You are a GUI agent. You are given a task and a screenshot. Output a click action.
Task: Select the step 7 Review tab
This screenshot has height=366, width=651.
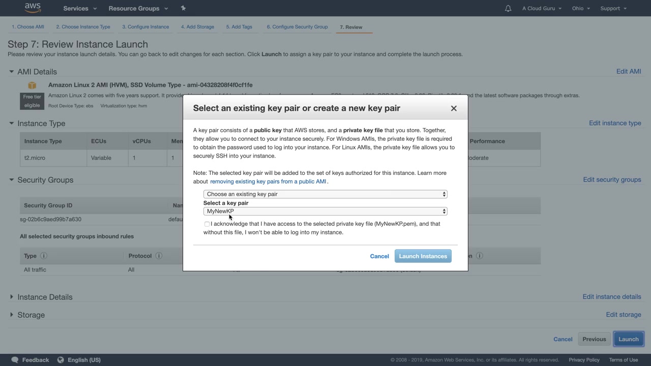click(x=351, y=27)
